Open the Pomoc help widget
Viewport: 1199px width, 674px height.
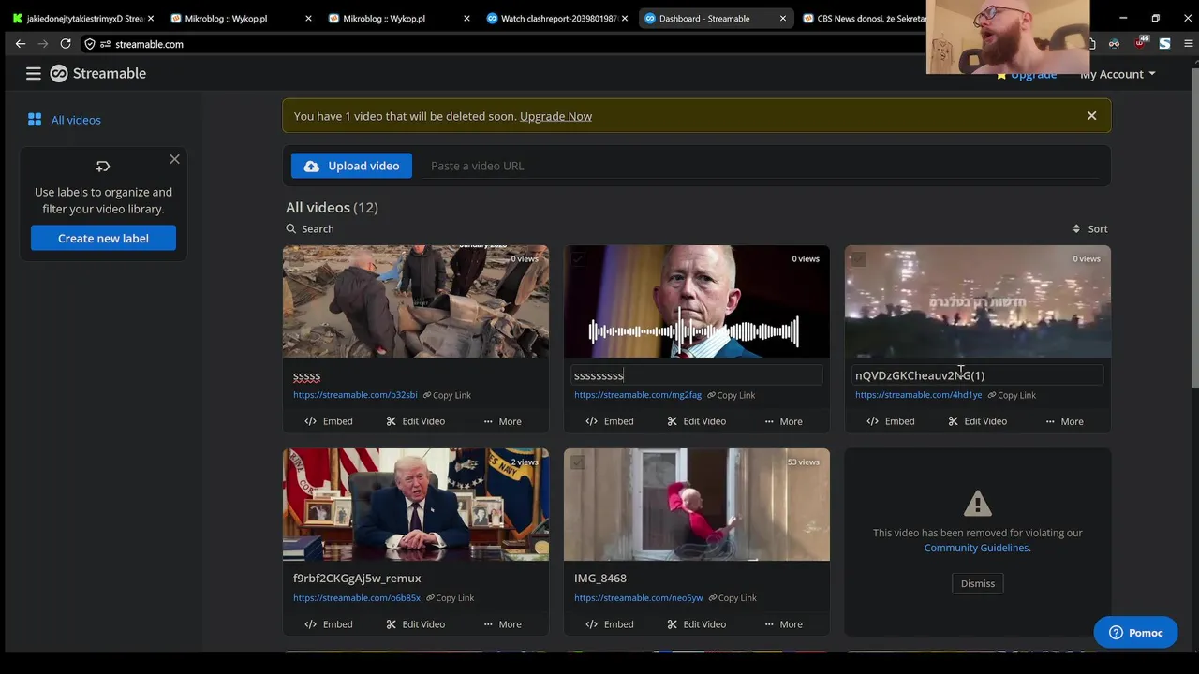pos(1135,633)
